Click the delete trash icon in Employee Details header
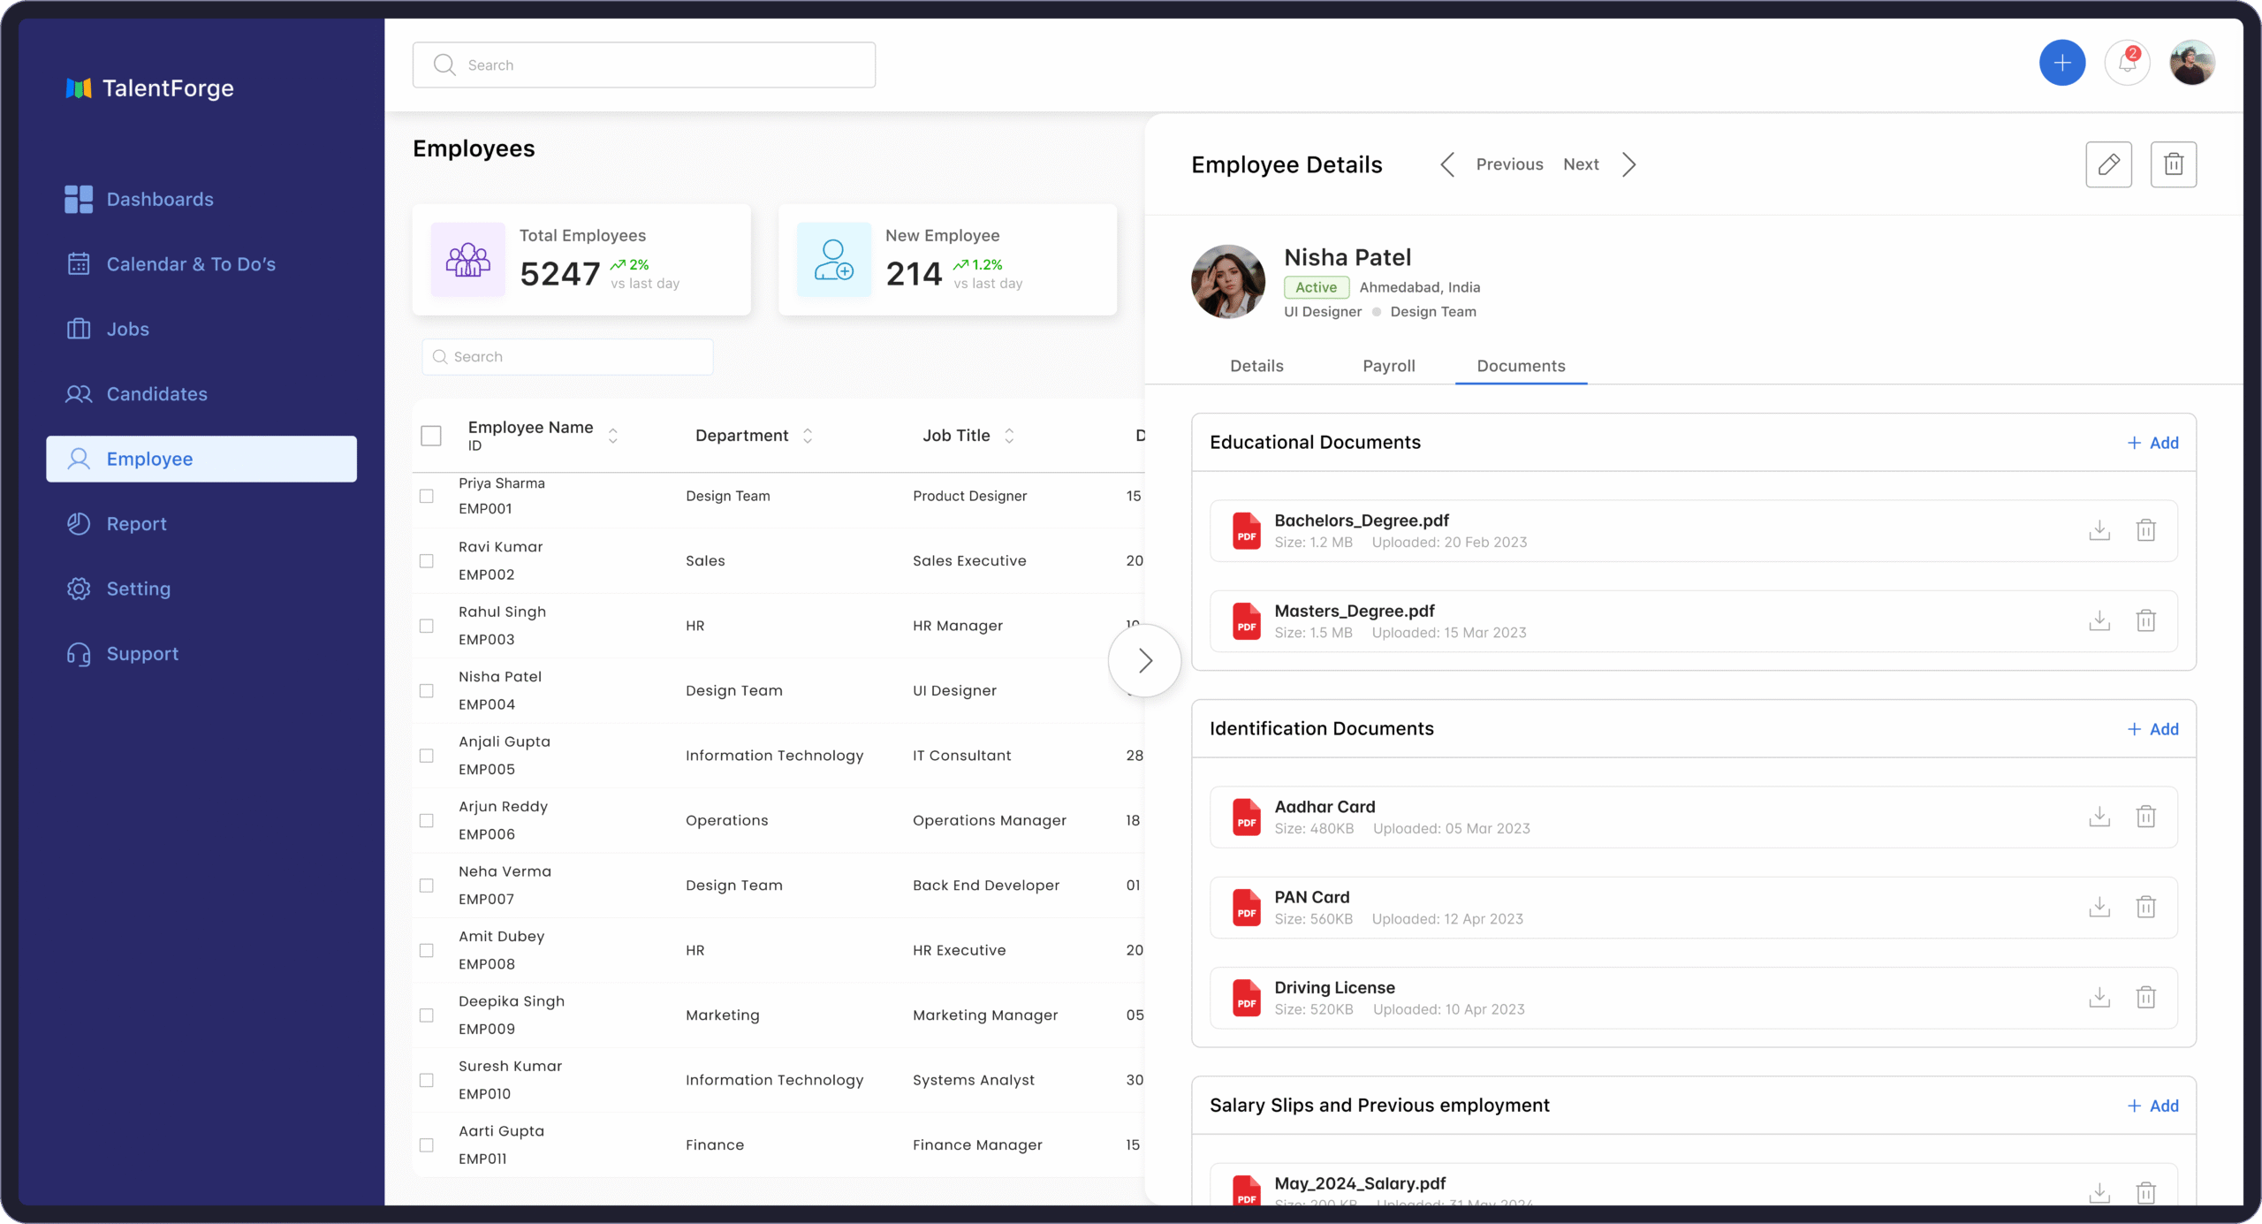Viewport: 2262px width, 1224px height. pos(2173,164)
